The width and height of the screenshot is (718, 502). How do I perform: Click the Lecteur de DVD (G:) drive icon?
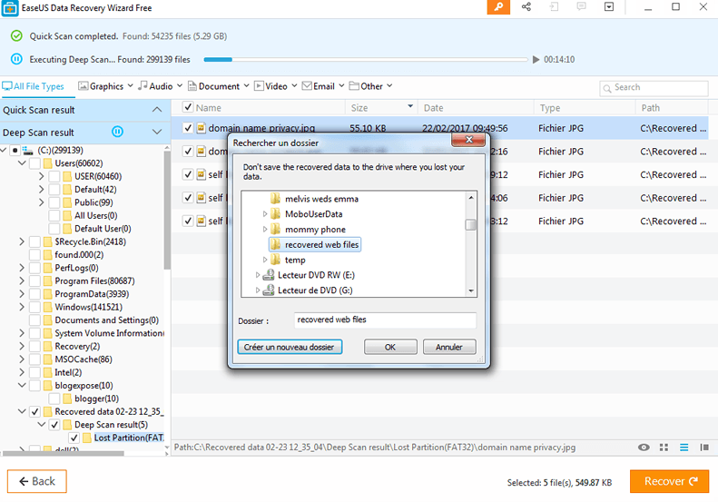(269, 290)
